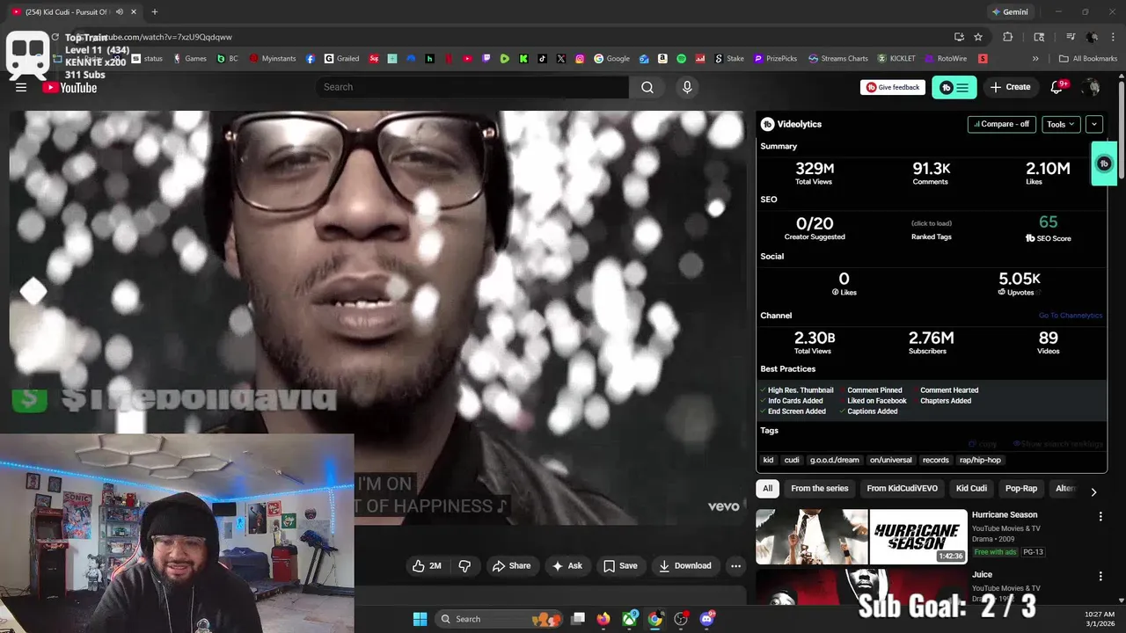1126x633 pixels.
Task: Select the From KidCudiVEVO chip
Action: point(903,488)
